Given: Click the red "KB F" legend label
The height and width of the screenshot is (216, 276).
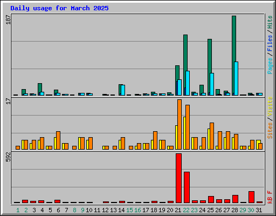Looking at the screenshot, I should coord(270,197).
